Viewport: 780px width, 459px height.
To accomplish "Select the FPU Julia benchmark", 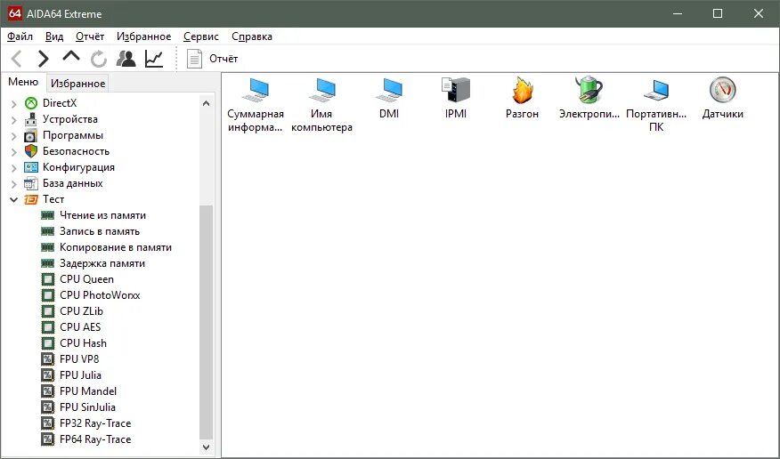I will click(81, 375).
